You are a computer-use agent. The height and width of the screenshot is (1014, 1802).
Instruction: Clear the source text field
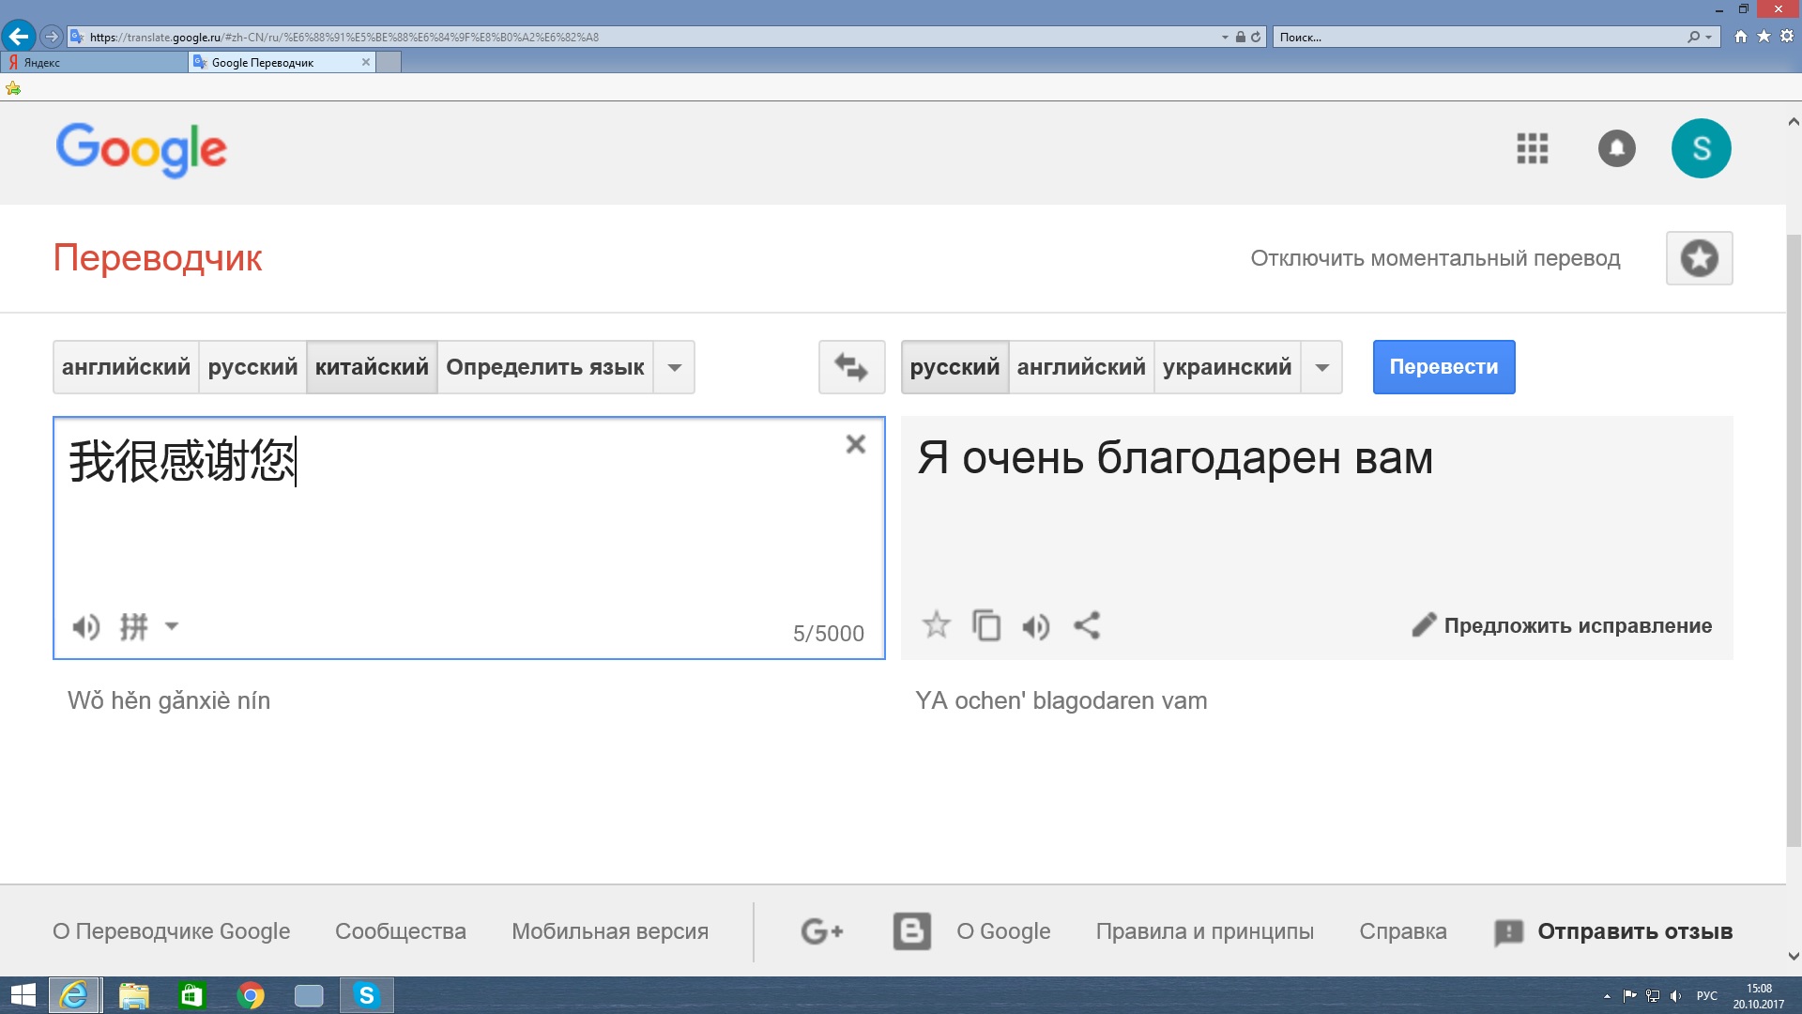pos(855,444)
